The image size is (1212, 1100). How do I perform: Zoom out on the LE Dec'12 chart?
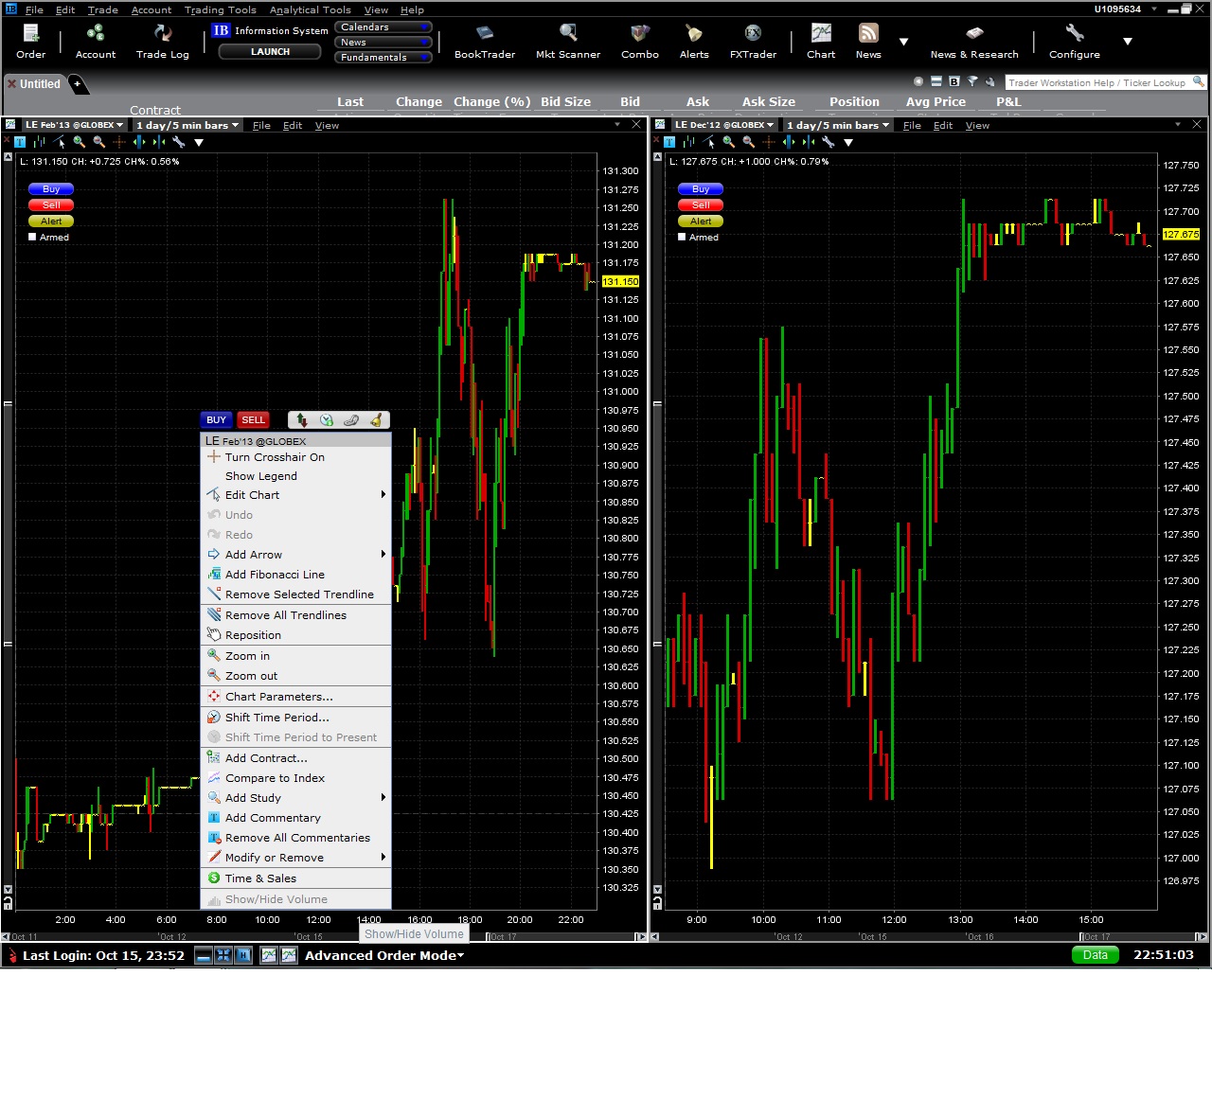749,142
